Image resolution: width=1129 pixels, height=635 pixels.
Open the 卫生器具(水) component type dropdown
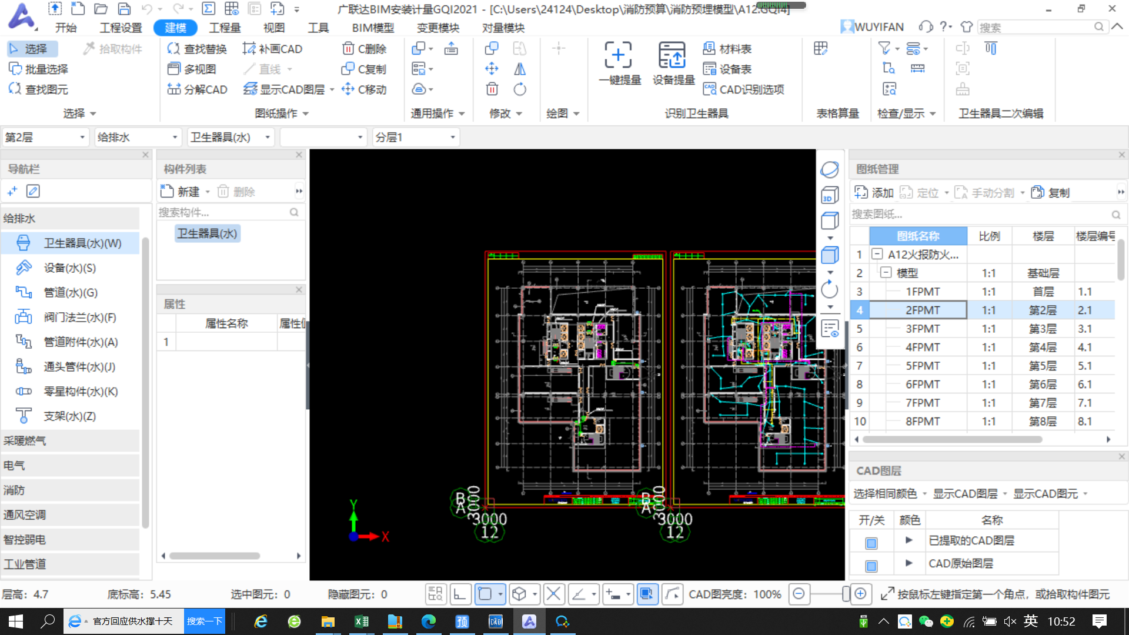coord(231,137)
